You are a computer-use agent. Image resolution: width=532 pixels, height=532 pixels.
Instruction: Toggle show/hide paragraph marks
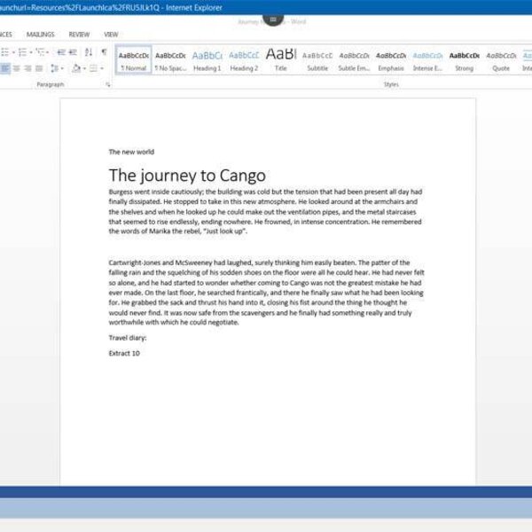(x=104, y=52)
